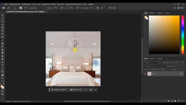
Task: Expand the opacity value dropdown
Action: tap(58, 8)
